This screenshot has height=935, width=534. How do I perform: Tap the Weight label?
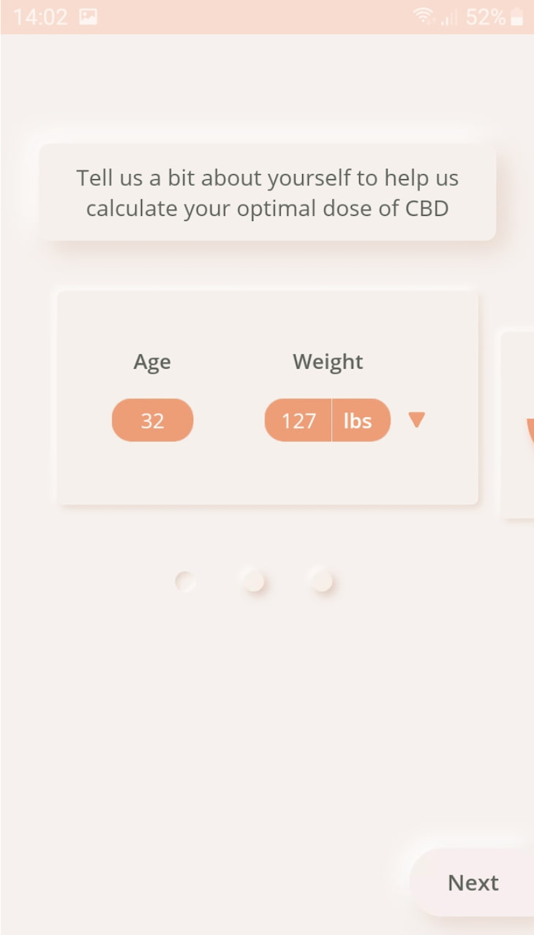point(328,361)
